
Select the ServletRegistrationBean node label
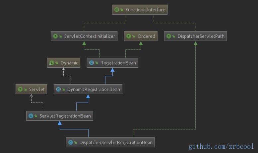tap(65, 116)
